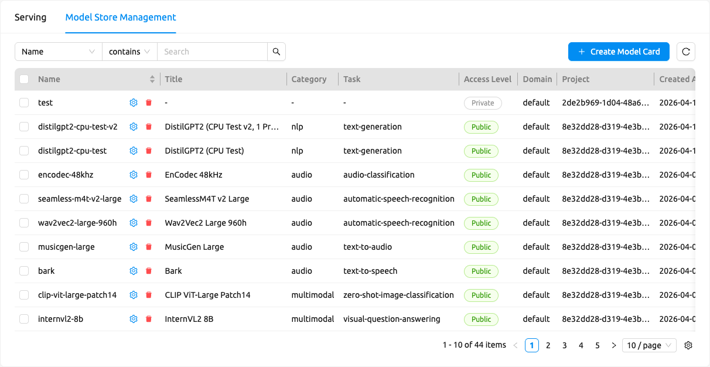This screenshot has width=710, height=367.
Task: Sort the table by Name column
Action: (152, 79)
